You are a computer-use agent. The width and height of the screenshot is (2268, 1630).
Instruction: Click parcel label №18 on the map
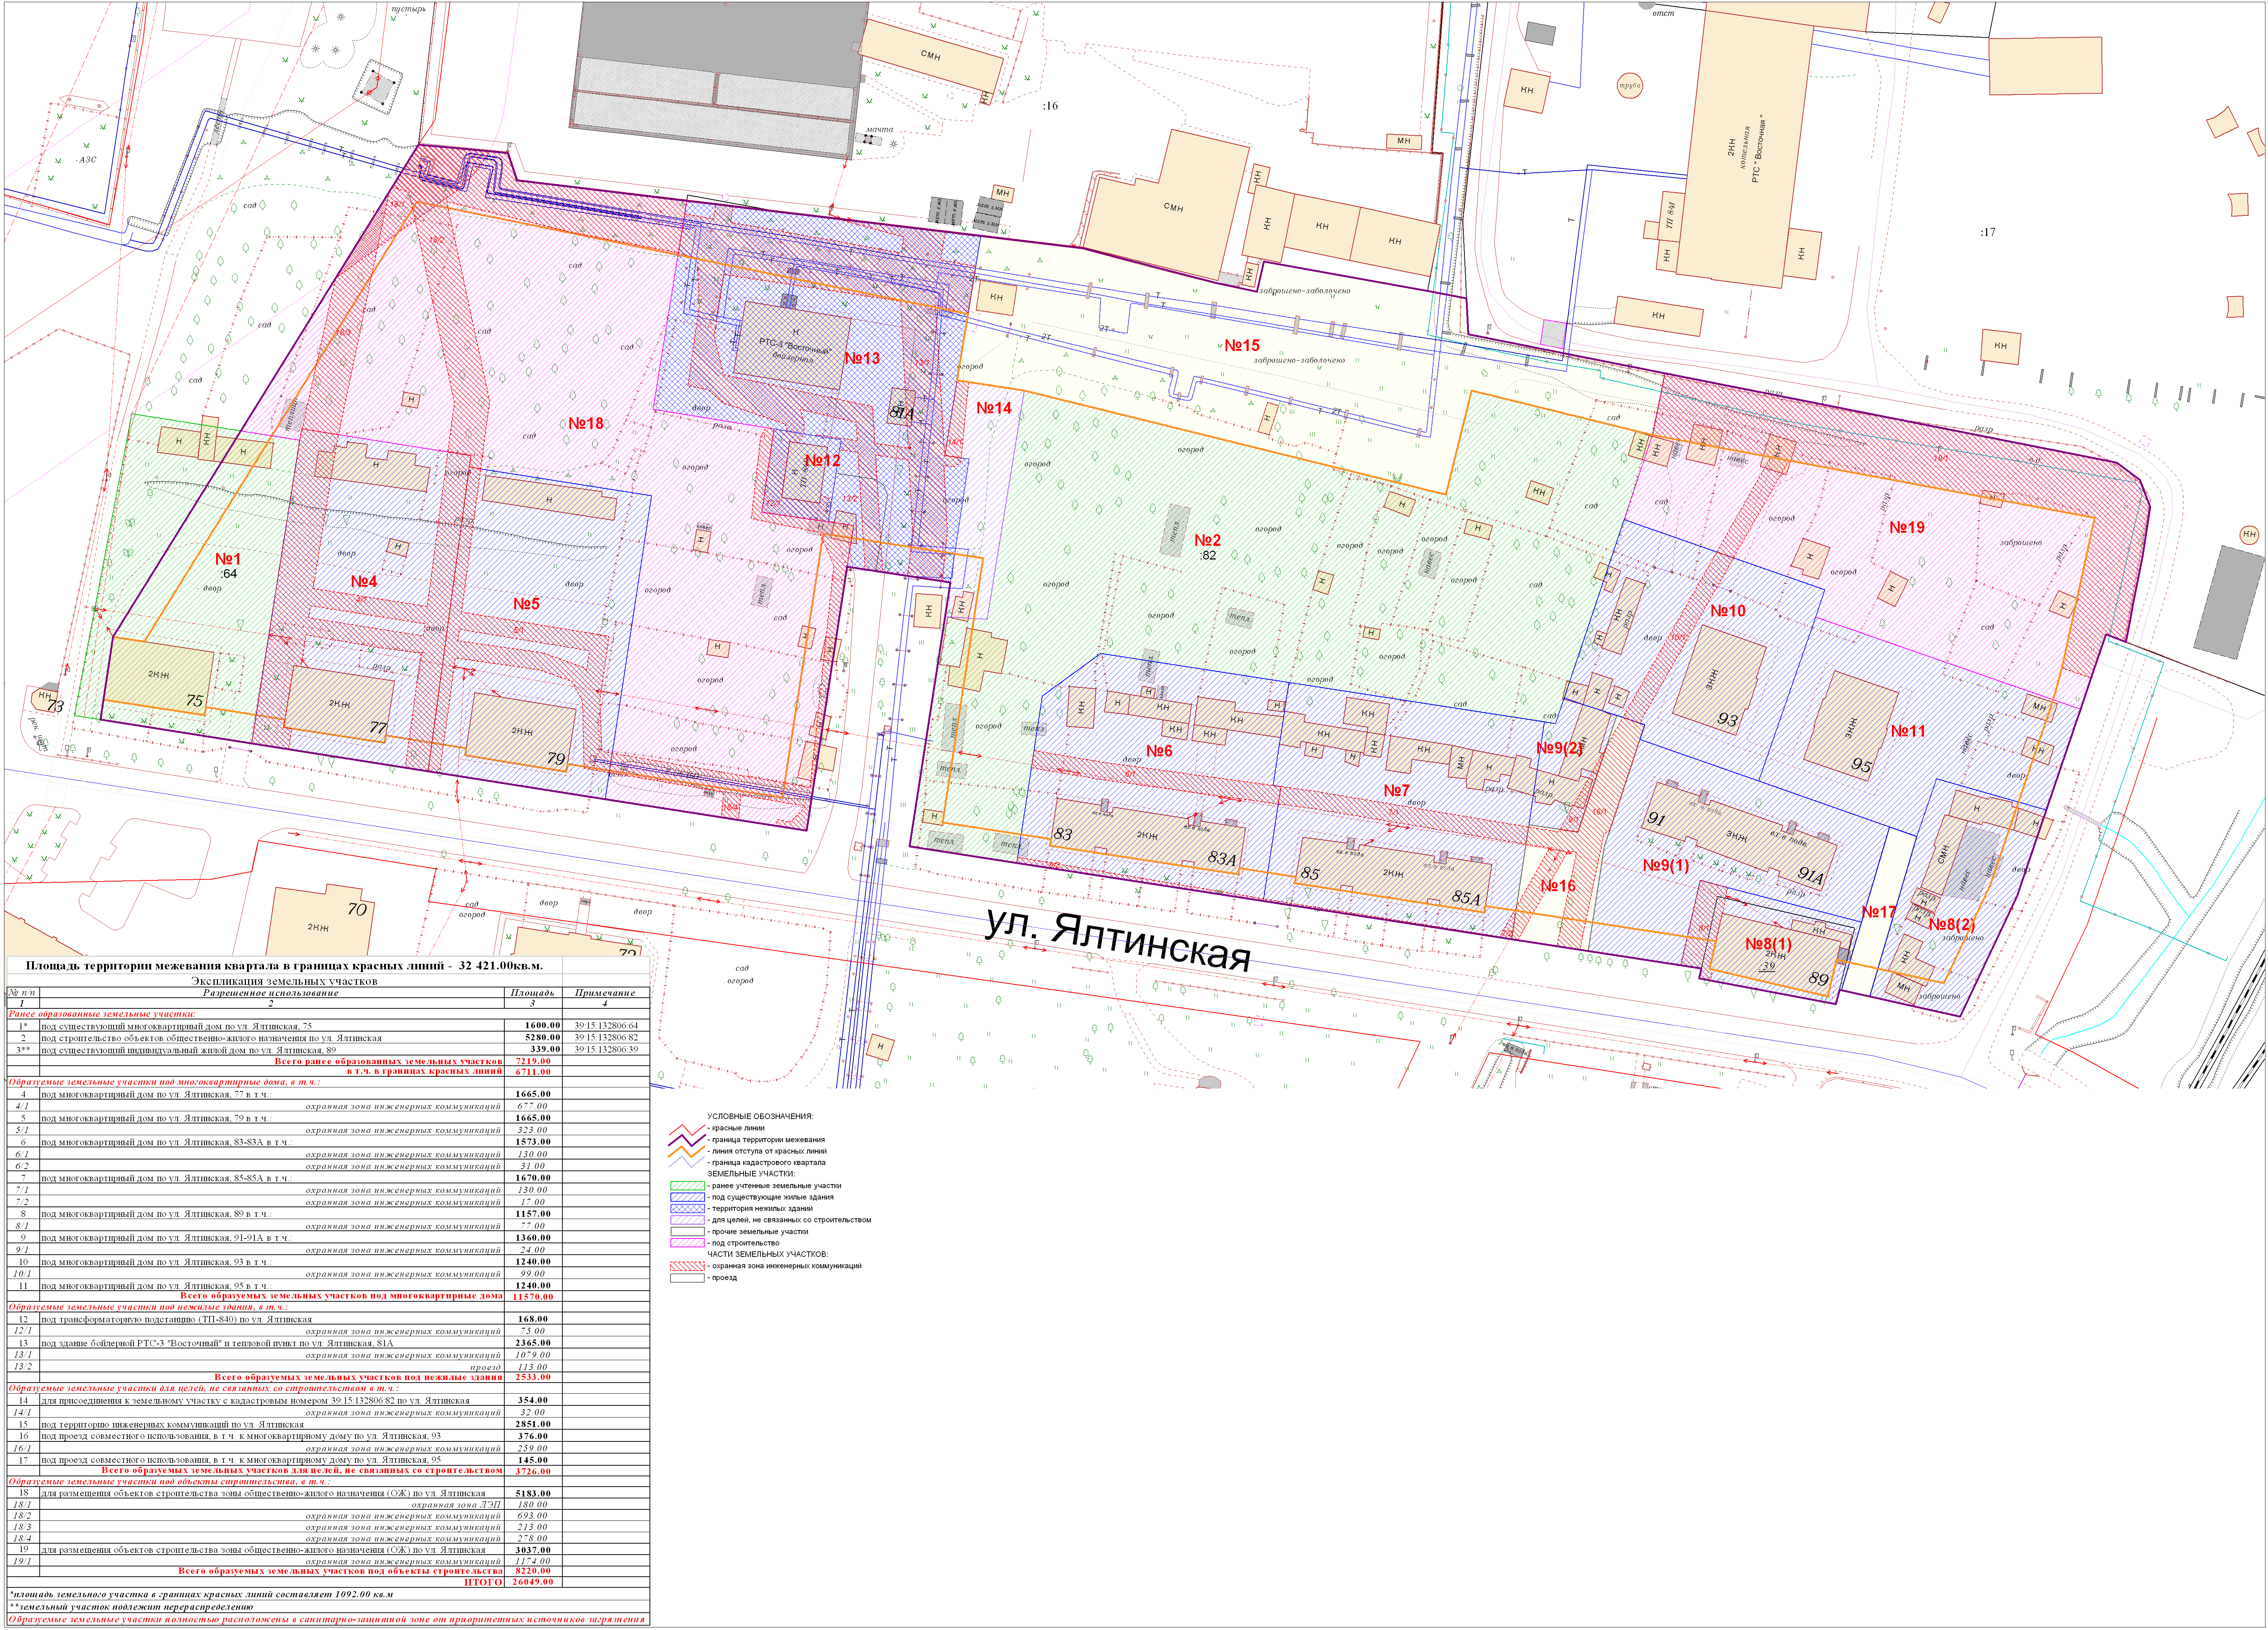586,424
